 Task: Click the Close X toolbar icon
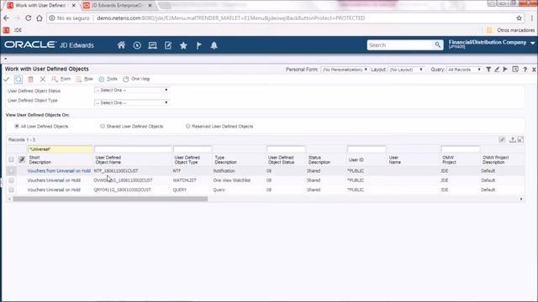coord(43,79)
